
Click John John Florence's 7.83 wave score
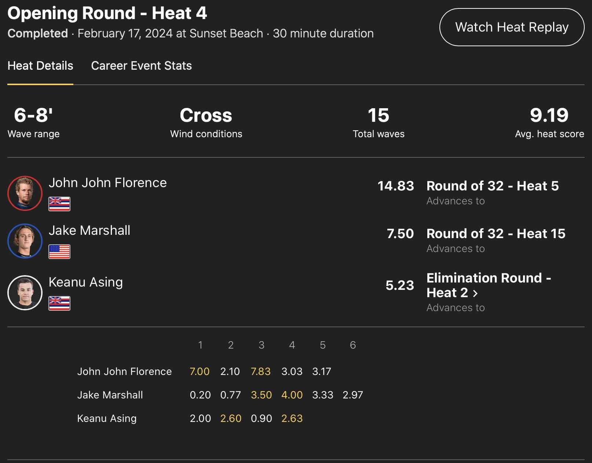point(260,372)
